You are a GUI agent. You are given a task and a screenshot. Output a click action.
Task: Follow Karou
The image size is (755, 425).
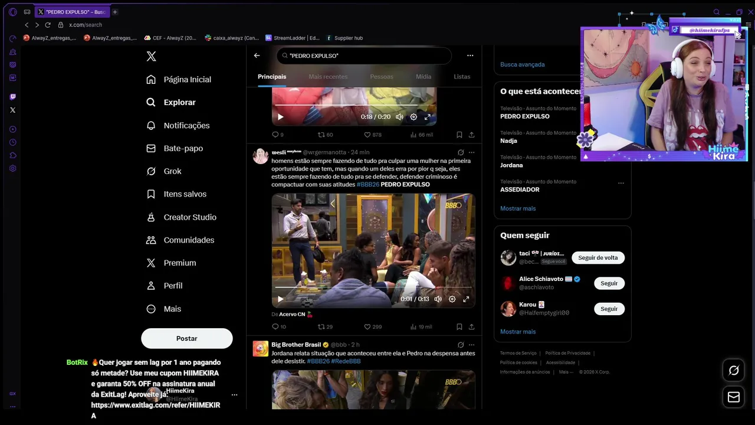(609, 309)
